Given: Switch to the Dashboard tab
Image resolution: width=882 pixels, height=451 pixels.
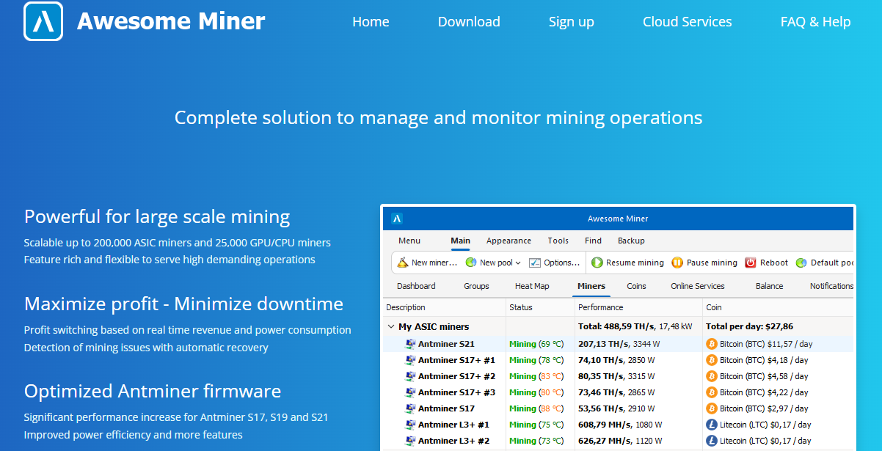Looking at the screenshot, I should (416, 286).
